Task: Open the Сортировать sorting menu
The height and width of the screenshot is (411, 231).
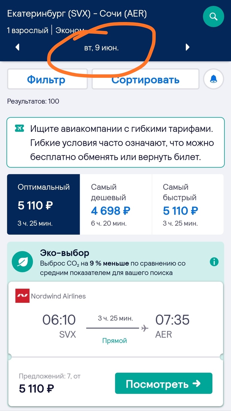Action: click(145, 79)
